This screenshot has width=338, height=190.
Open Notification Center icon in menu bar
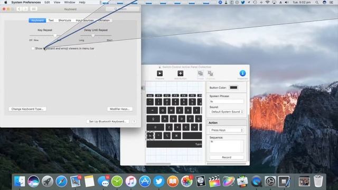[x=331, y=2]
